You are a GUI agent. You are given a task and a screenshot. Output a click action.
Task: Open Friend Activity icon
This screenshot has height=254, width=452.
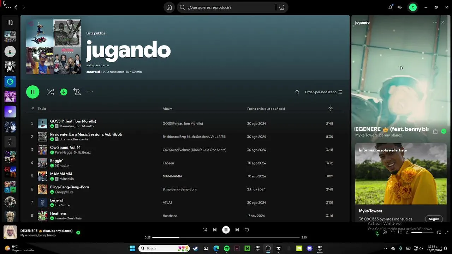400,7
